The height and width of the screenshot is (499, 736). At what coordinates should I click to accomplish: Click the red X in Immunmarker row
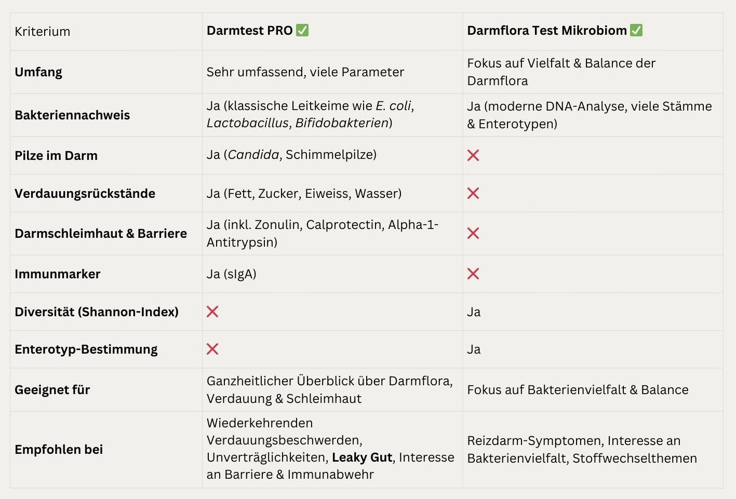(x=473, y=274)
